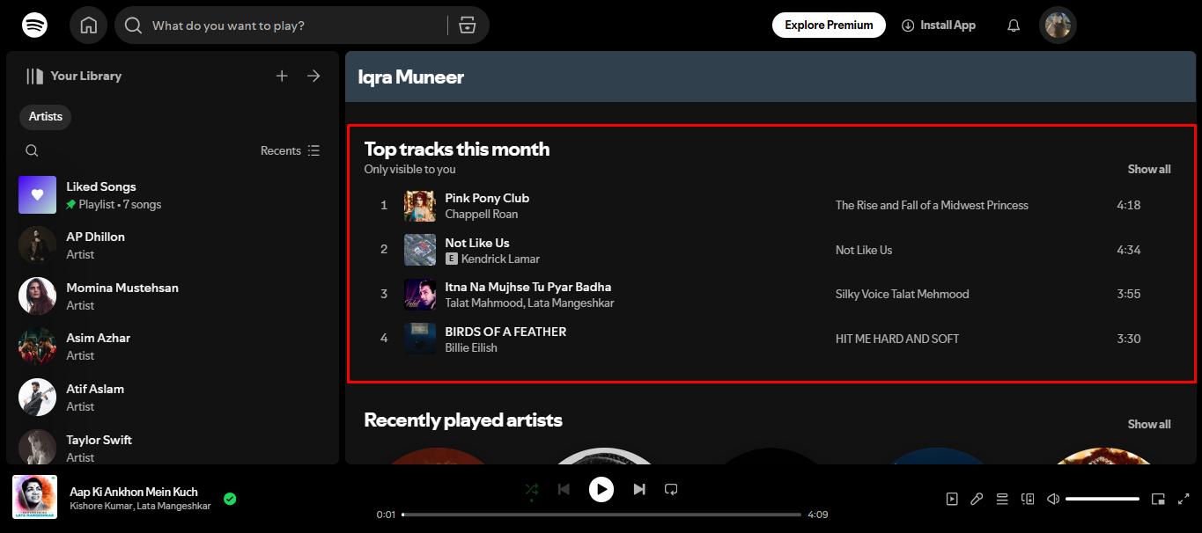Viewport: 1202px width, 533px height.
Task: Open notifications
Action: (x=1013, y=25)
